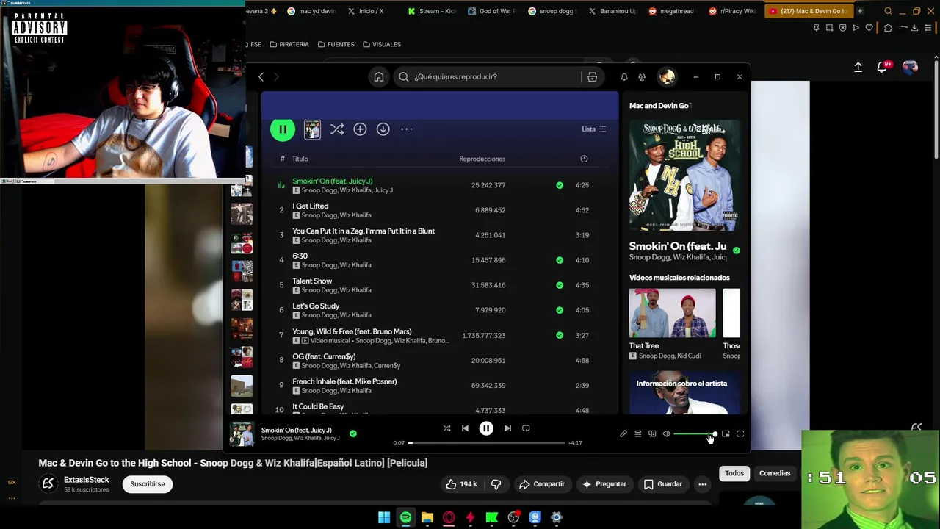Open Friend Activity icon in Spotify
This screenshot has height=529, width=940.
[642, 77]
